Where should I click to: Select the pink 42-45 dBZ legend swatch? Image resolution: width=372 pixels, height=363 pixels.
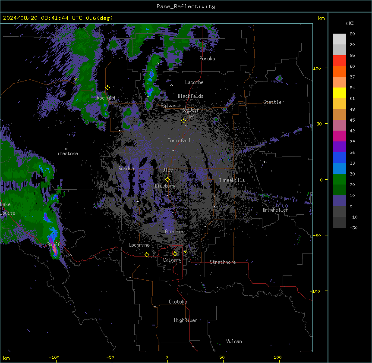click(339, 125)
